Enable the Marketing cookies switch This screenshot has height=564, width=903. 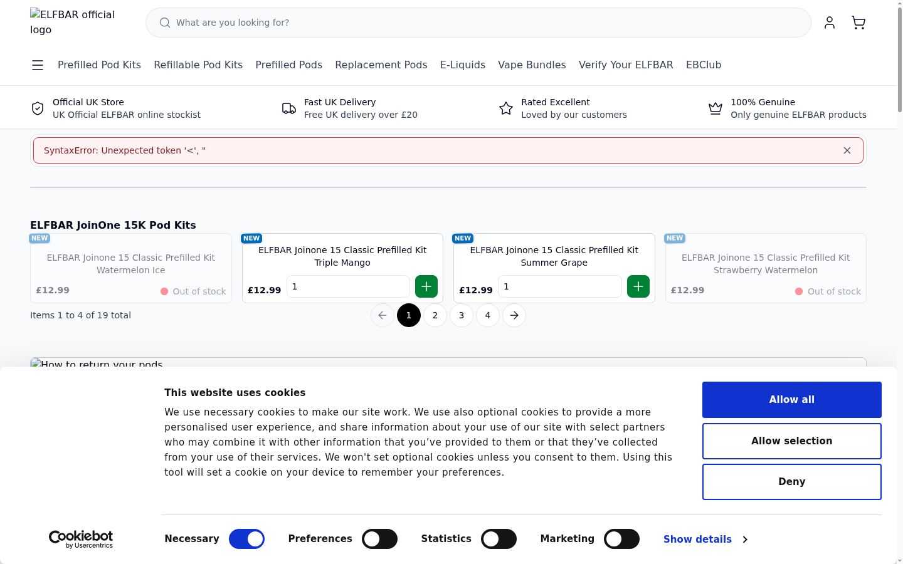(x=621, y=539)
